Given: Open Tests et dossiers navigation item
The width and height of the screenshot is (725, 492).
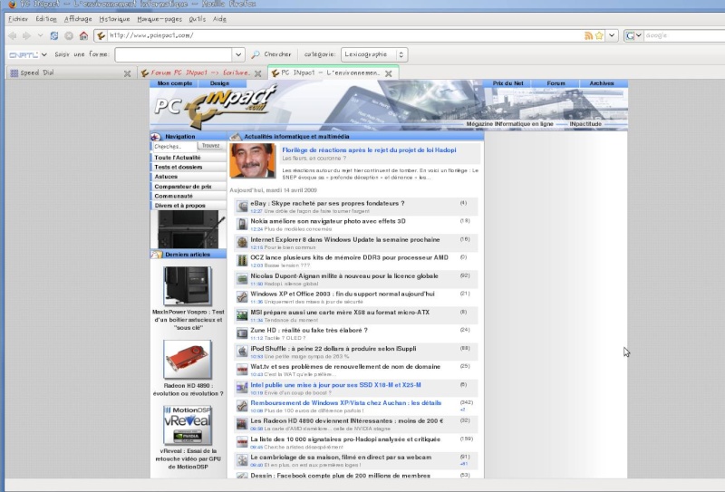Looking at the screenshot, I should coord(188,167).
